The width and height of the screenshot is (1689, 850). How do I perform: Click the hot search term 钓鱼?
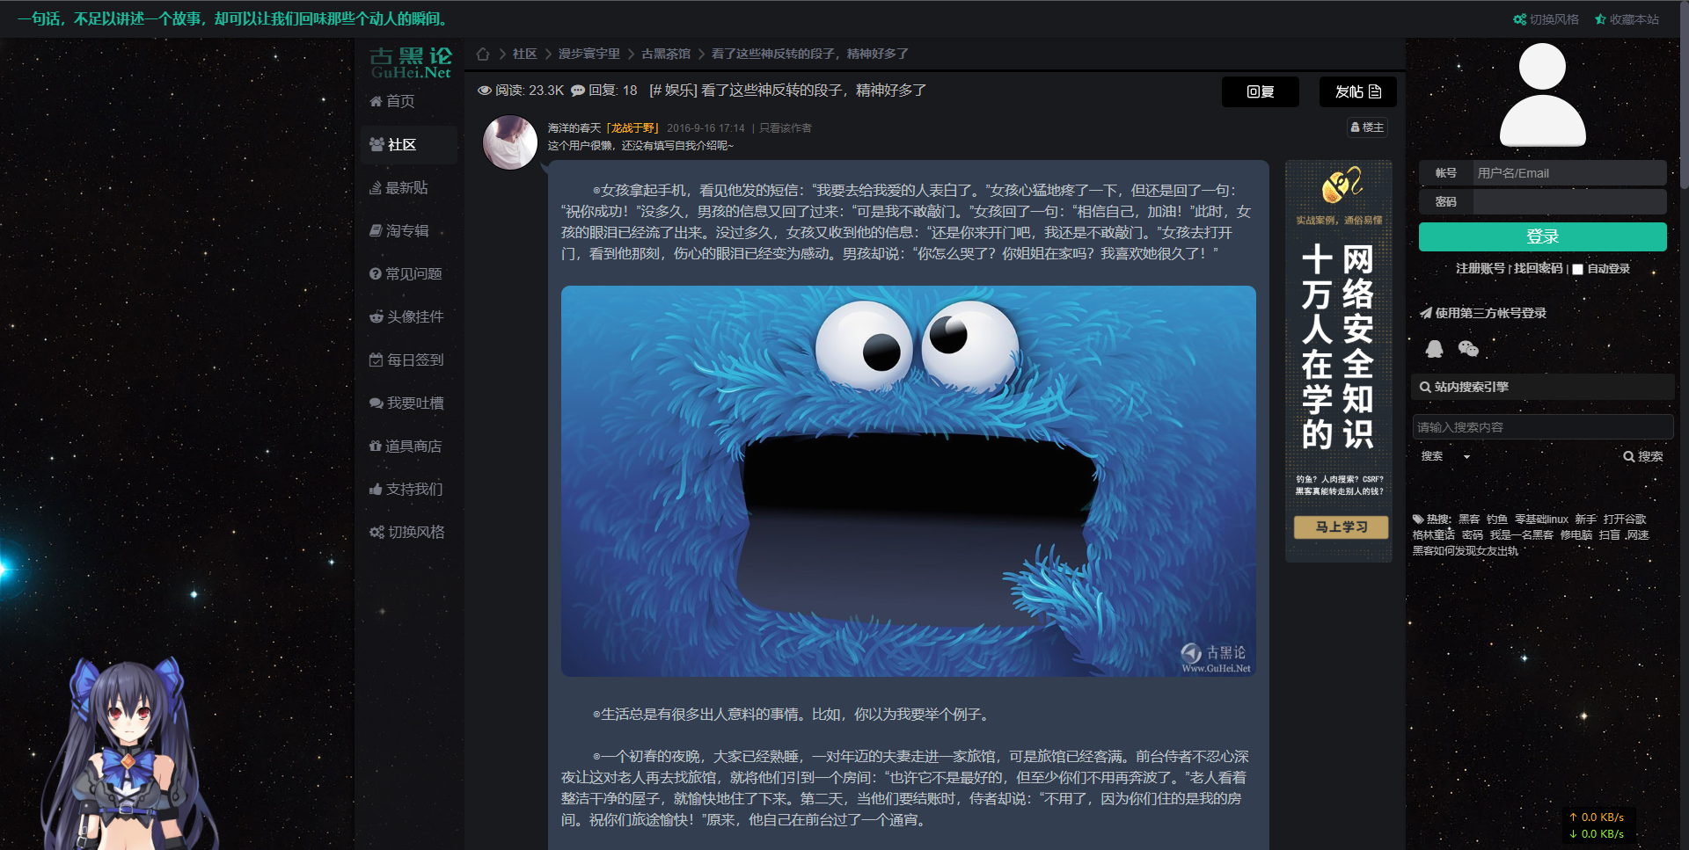pos(1497,519)
